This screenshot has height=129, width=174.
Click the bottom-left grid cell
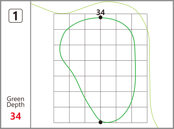coord(62,115)
